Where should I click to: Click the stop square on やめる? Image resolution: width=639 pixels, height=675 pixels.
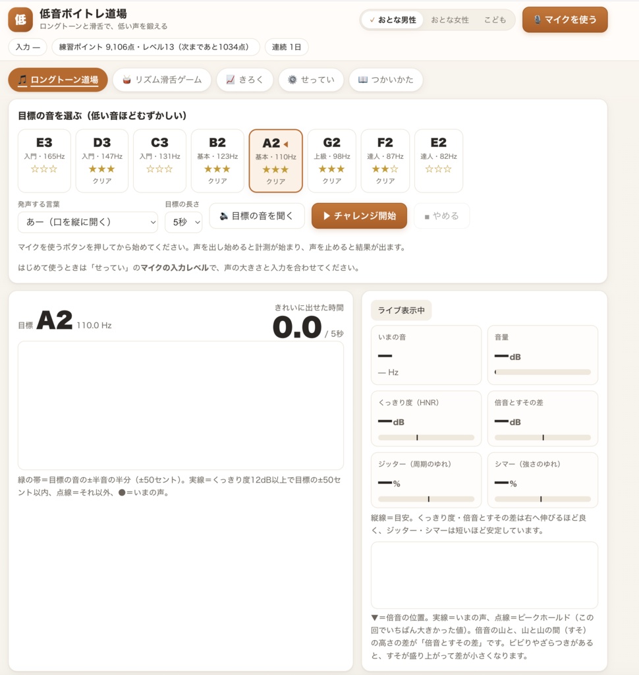click(x=427, y=216)
